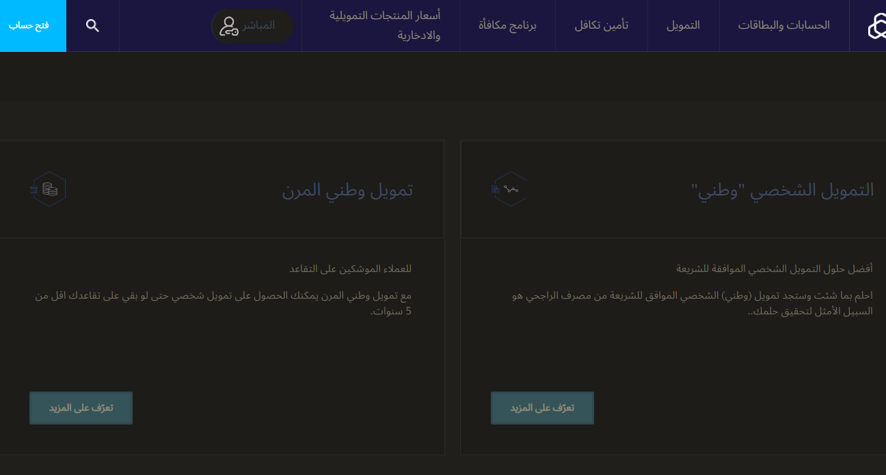Image resolution: width=886 pixels, height=475 pixels.
Task: Click text أفضل حلول التمويل الشخصي الموافقة للشريعة
Action: click(x=775, y=269)
